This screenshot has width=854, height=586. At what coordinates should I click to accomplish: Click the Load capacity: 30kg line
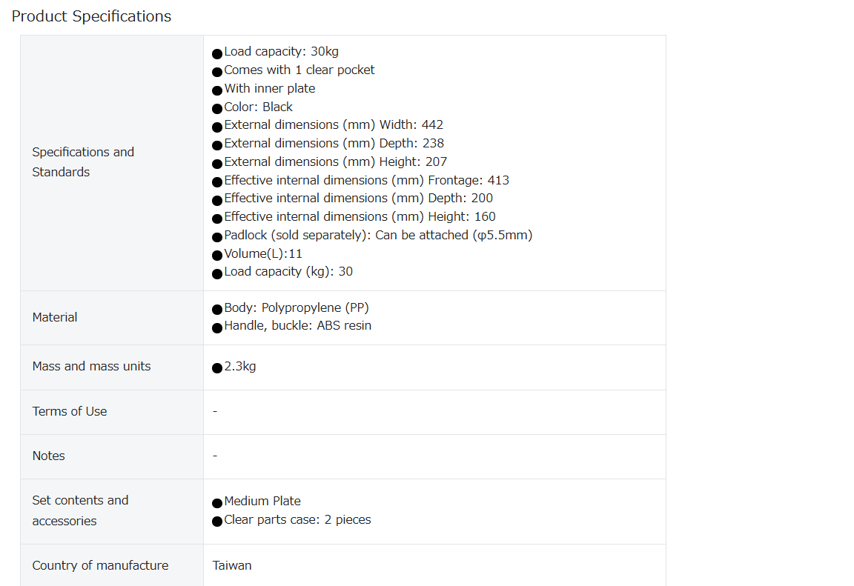[281, 52]
